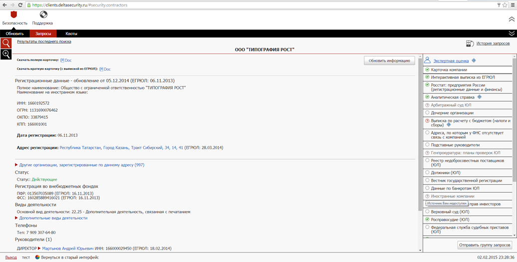Open История запросов link
The height and width of the screenshot is (262, 517).
493,43
